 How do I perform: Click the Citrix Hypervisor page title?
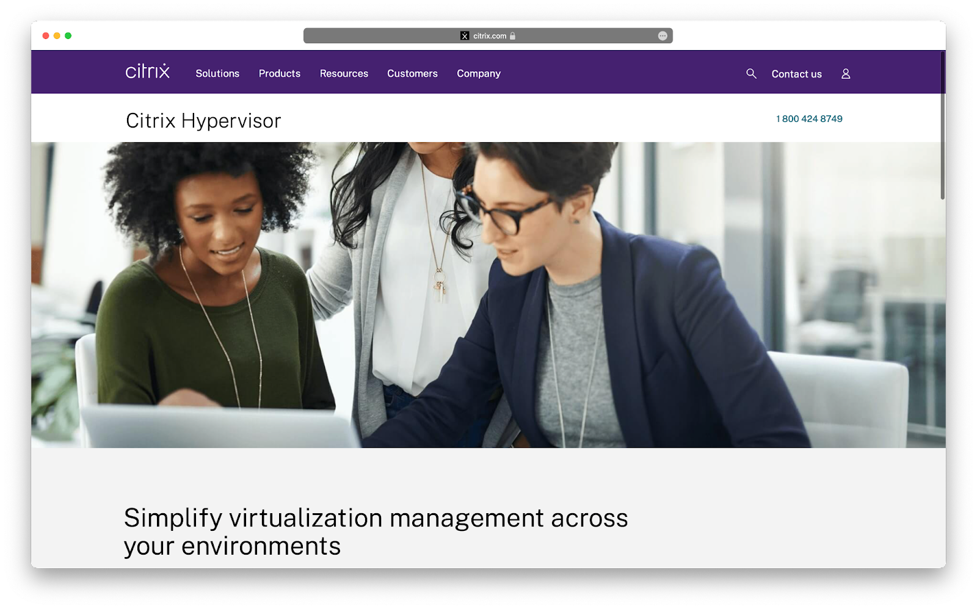coord(203,121)
